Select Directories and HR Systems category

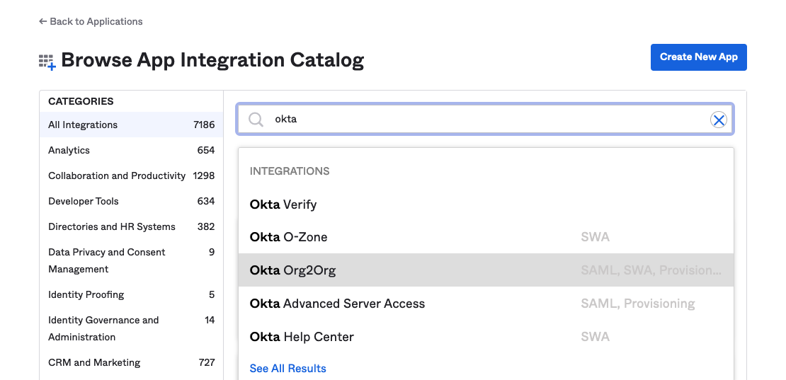tap(112, 226)
